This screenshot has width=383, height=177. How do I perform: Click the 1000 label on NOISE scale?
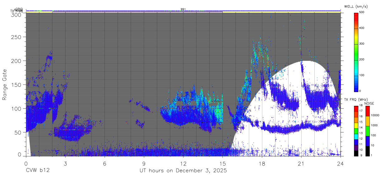coord(374,125)
